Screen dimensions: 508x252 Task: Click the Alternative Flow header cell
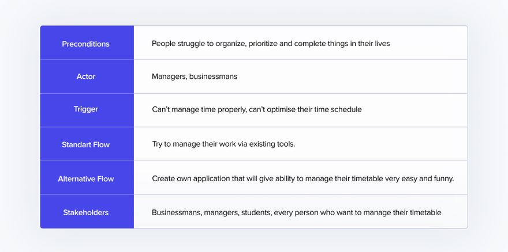(x=87, y=178)
